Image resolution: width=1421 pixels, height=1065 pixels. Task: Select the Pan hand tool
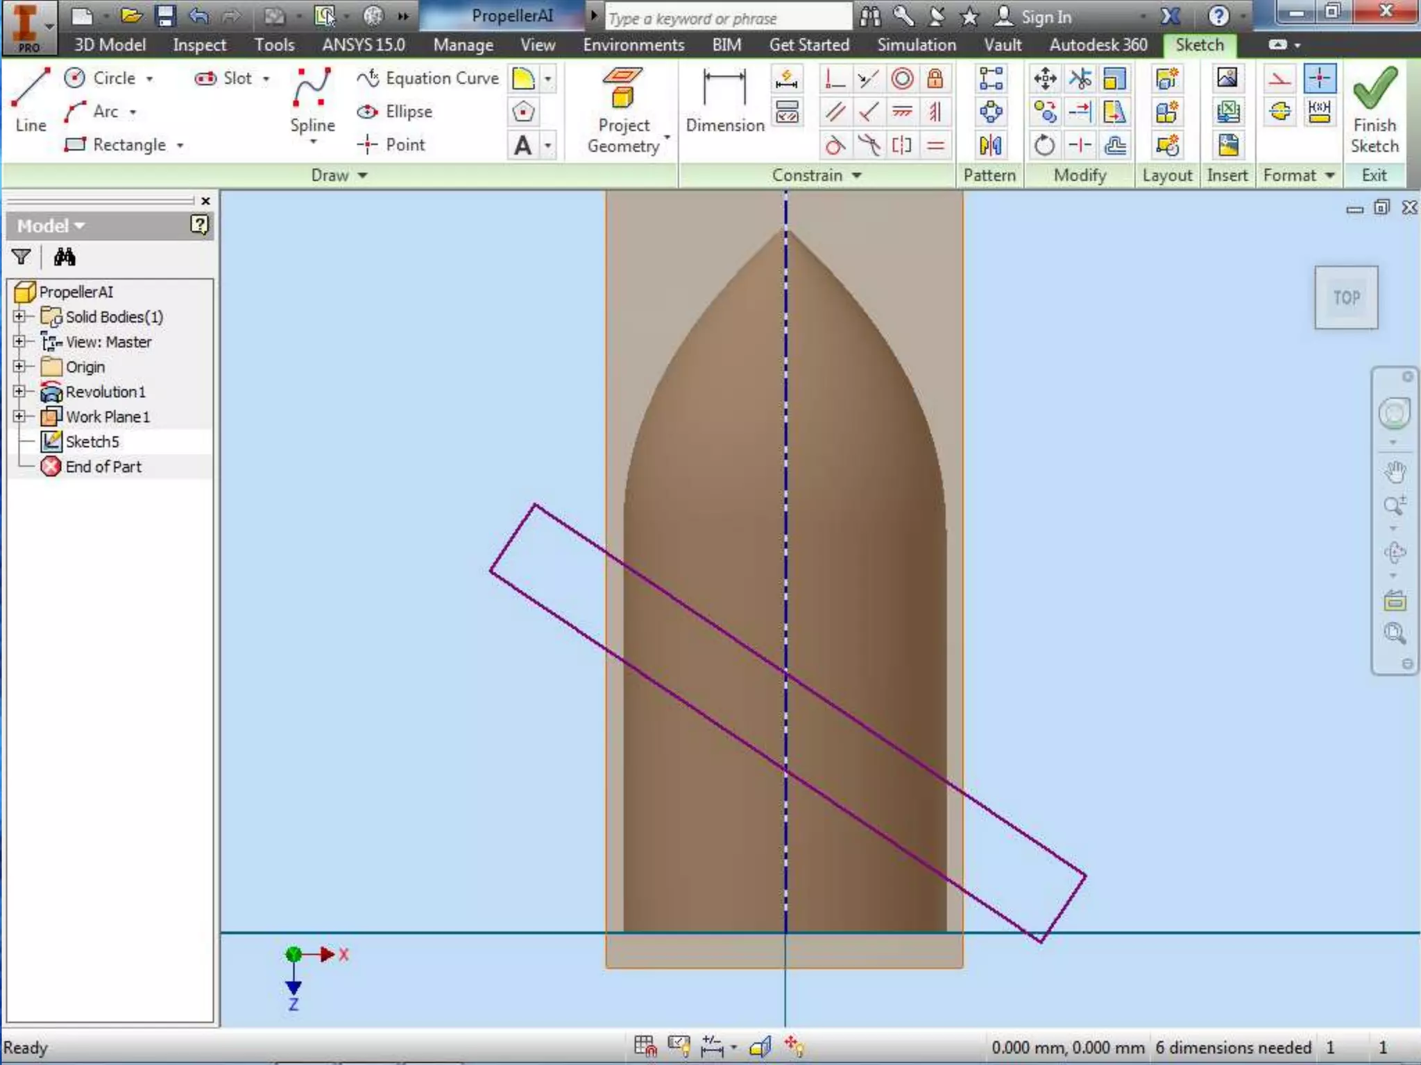click(1395, 472)
